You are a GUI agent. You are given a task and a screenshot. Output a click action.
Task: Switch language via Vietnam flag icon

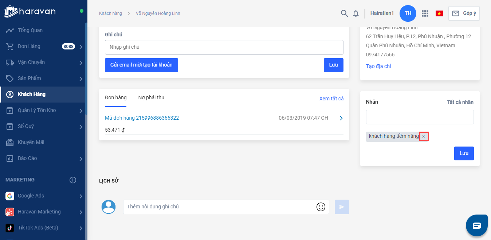pos(439,13)
